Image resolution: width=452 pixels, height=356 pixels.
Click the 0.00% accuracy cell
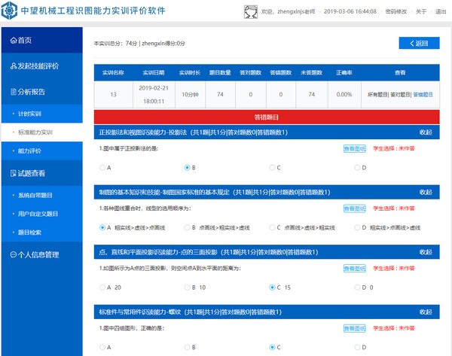(344, 95)
